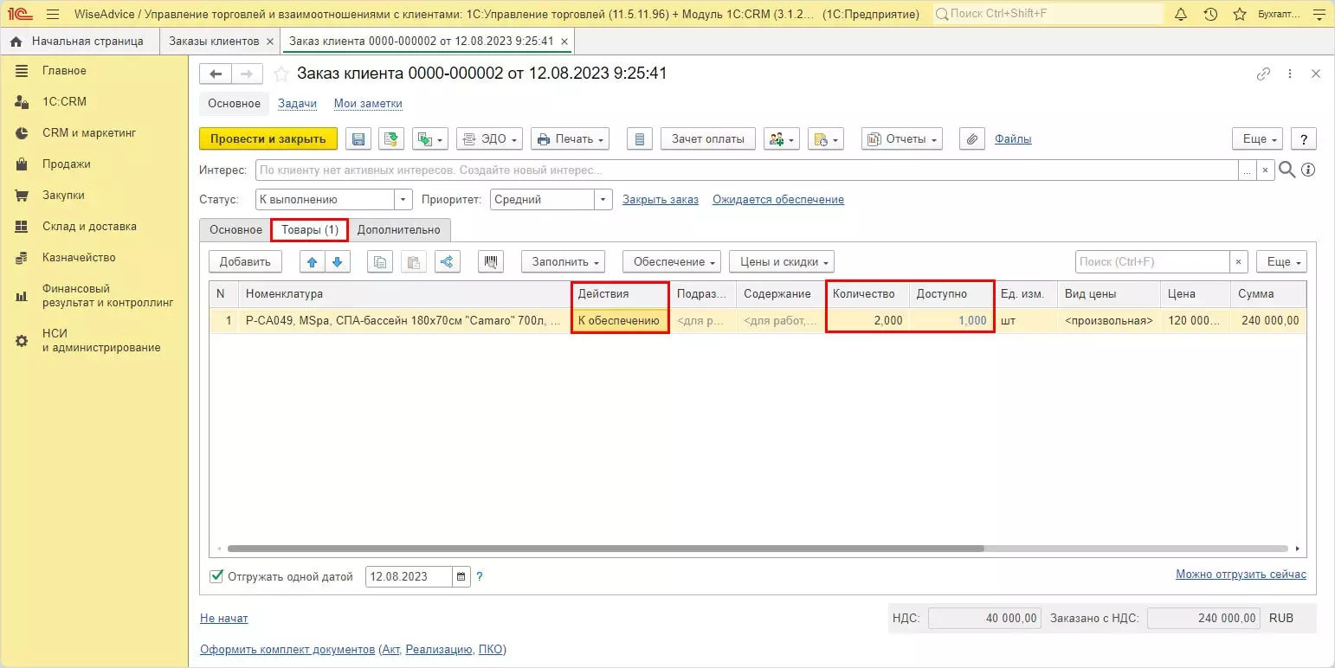Open the people icon dropdown after Зачет оплаты
Image resolution: width=1335 pixels, height=668 pixels.
point(781,138)
